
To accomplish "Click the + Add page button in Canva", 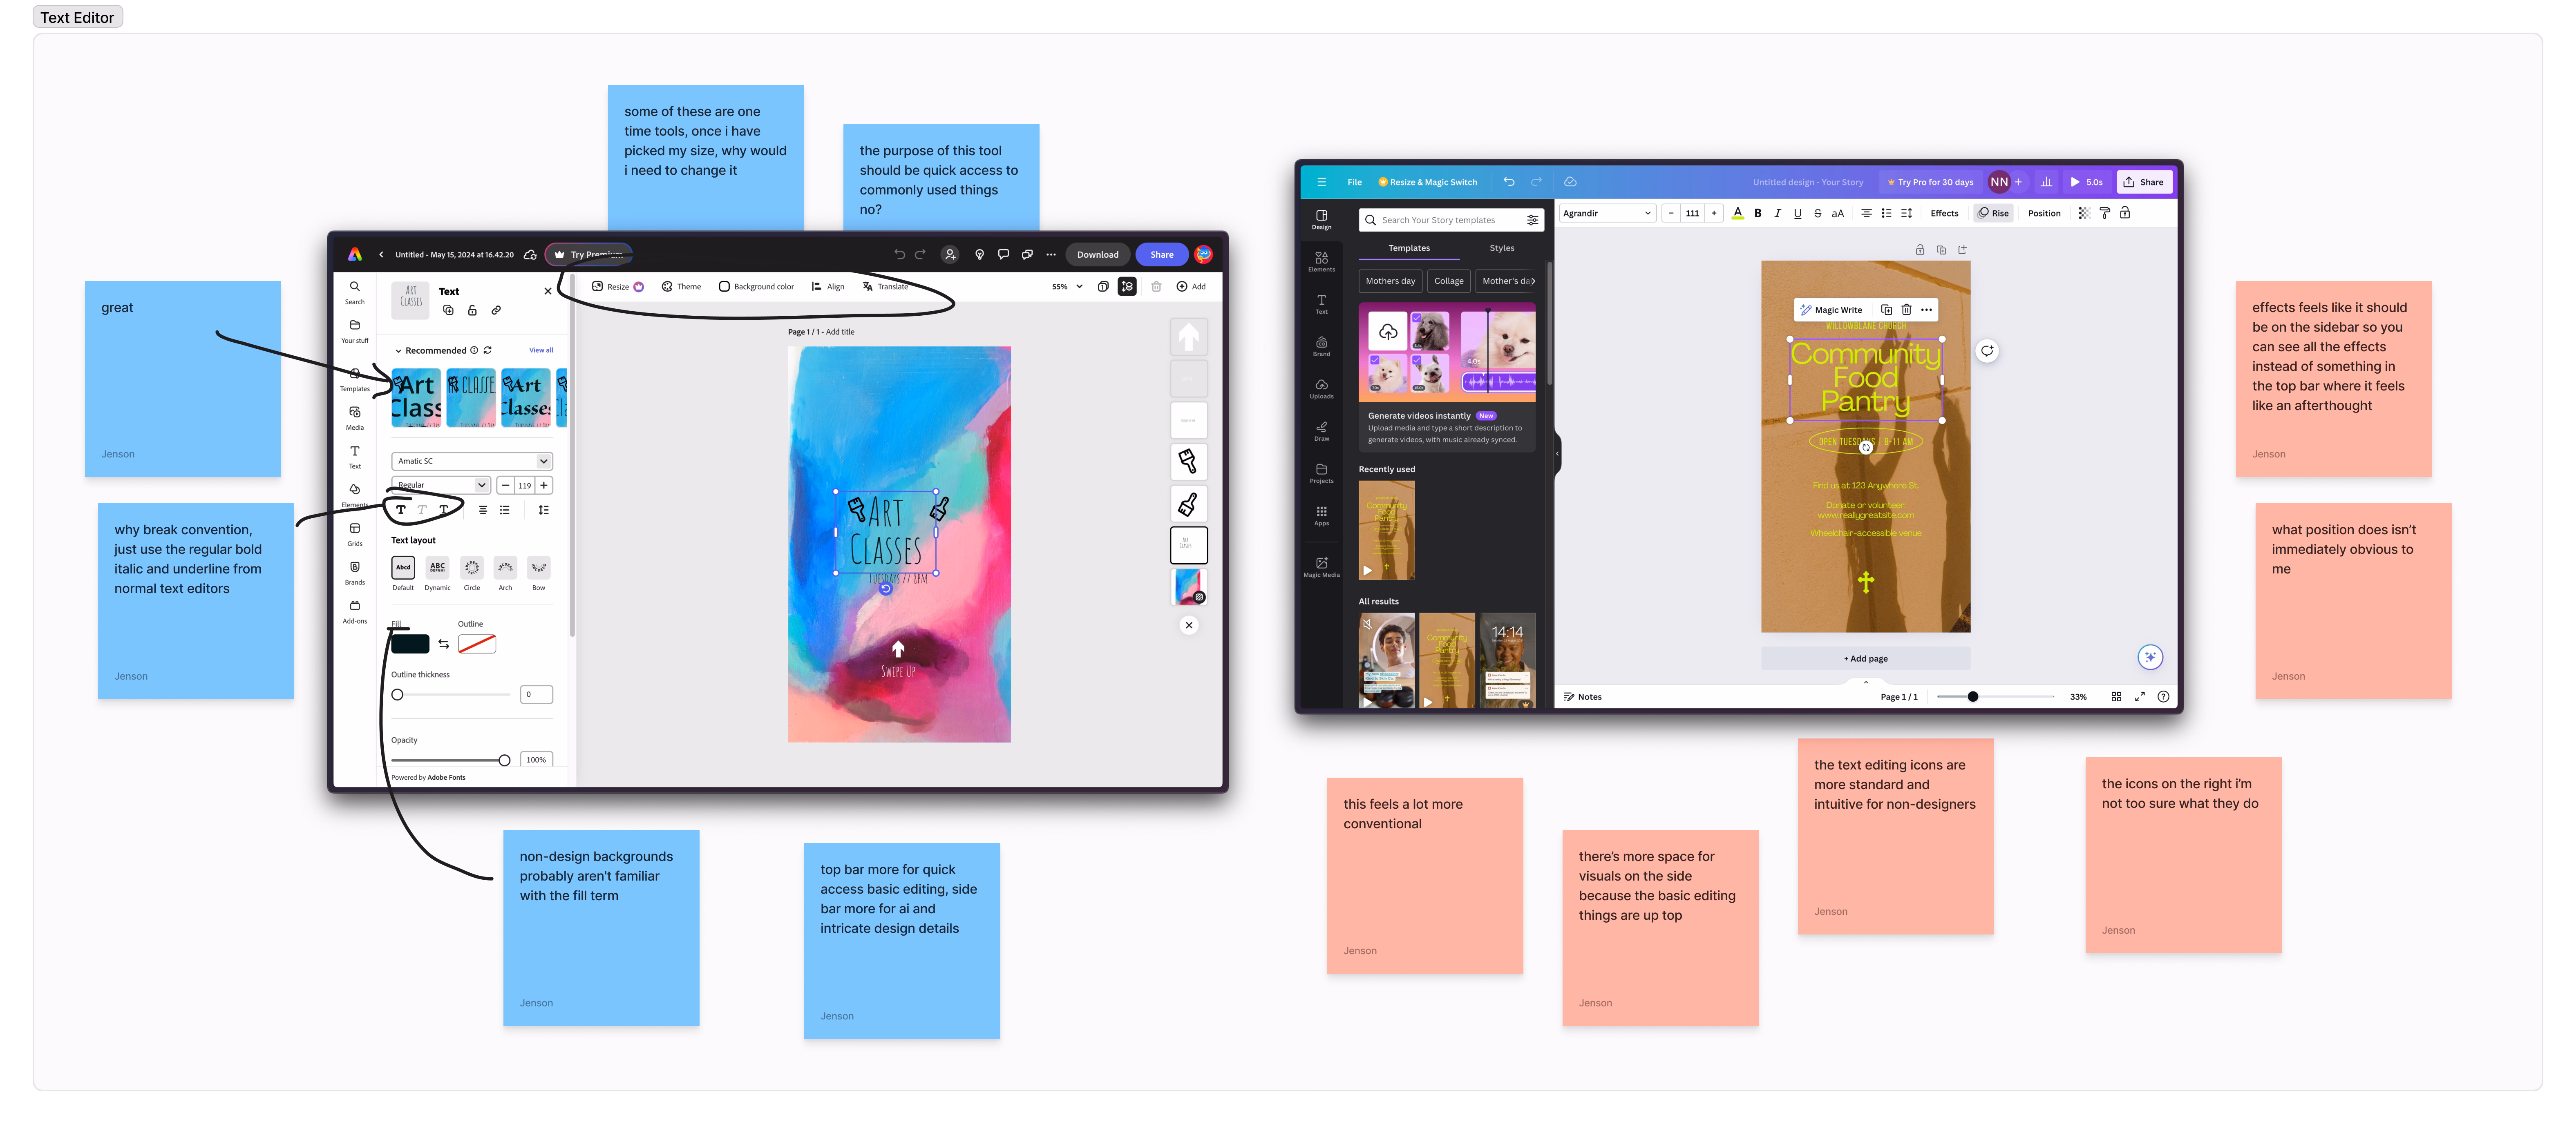I will click(x=1865, y=658).
